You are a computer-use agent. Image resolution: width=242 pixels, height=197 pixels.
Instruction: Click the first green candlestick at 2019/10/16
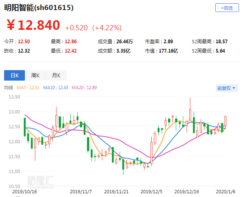25,127
